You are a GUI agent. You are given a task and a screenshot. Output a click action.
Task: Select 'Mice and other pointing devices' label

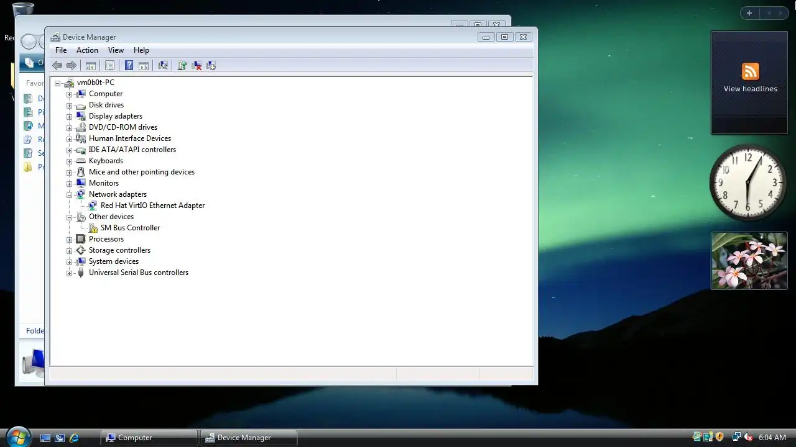[x=142, y=172]
